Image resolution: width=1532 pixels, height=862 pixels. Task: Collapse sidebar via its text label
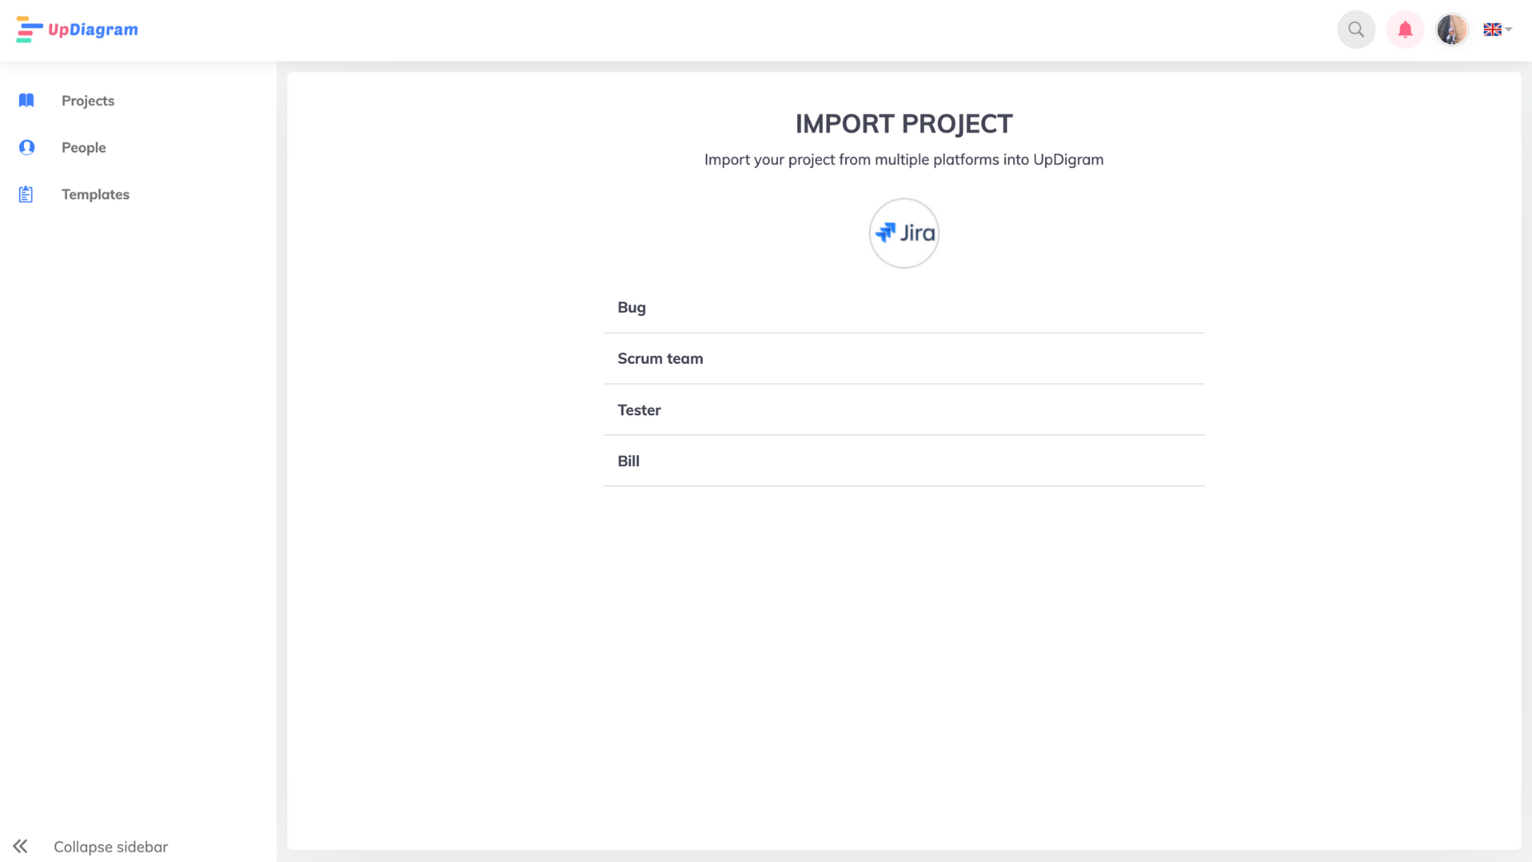point(111,847)
